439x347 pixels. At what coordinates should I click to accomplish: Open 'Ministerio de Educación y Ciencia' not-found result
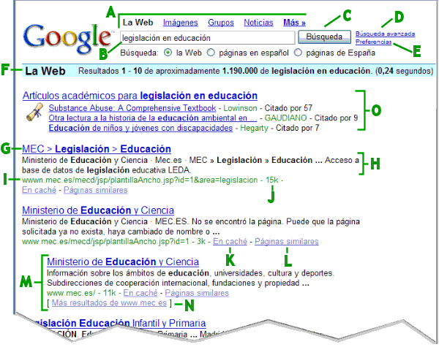pyautogui.click(x=98, y=210)
